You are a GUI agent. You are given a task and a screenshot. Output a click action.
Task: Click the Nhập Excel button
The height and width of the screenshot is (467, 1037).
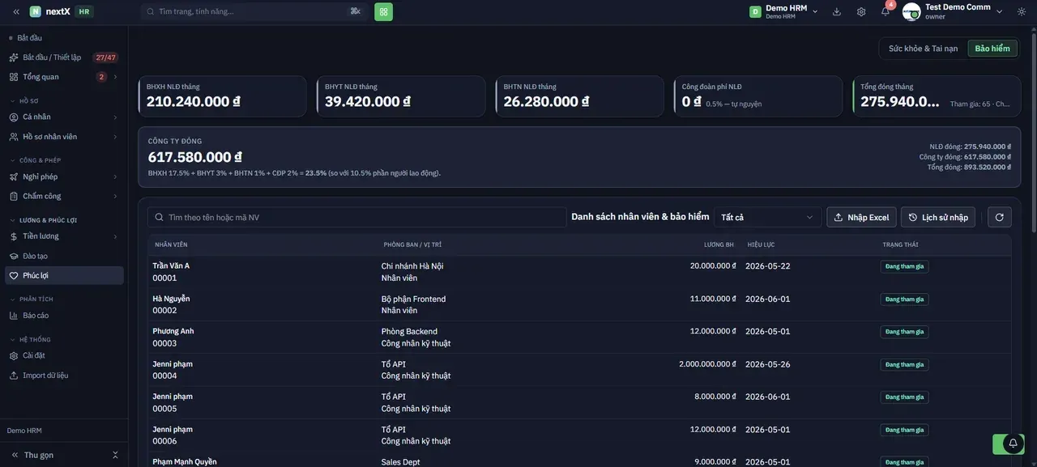[861, 217]
